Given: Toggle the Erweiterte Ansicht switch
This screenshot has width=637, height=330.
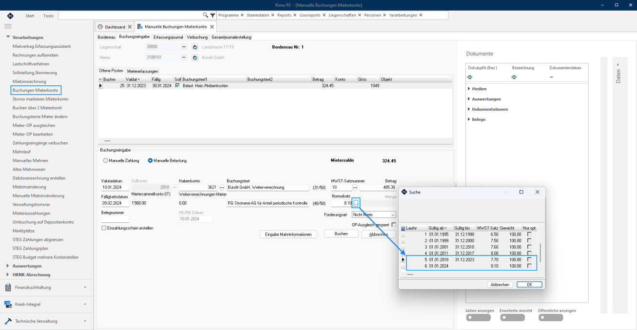Looking at the screenshot, I should (x=512, y=318).
